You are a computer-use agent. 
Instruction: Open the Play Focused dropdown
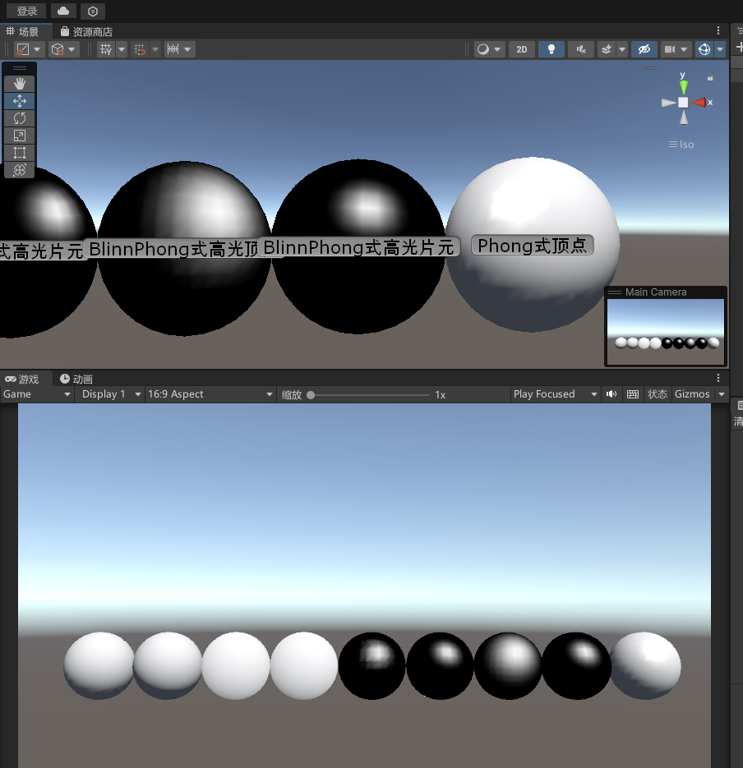[555, 394]
